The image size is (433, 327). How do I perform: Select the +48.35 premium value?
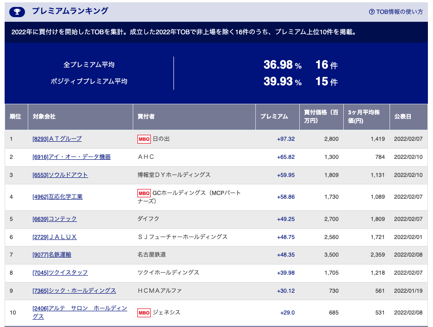pos(286,255)
